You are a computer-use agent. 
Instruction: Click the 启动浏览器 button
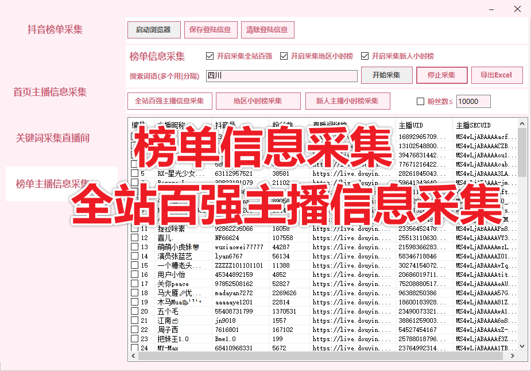(153, 30)
